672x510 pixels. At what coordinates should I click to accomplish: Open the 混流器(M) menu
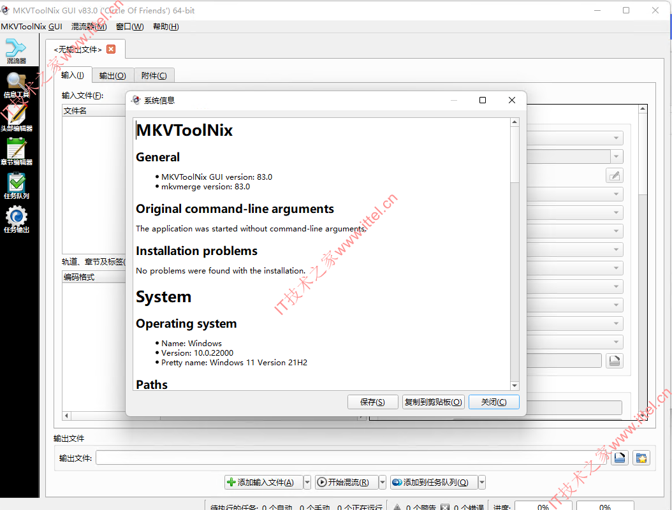89,27
